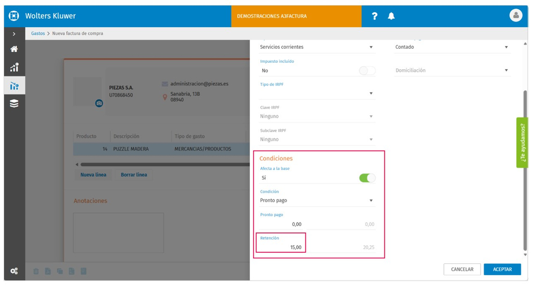The height and width of the screenshot is (287, 537).
Task: Click the U70868450 tax ID text
Action: point(121,95)
